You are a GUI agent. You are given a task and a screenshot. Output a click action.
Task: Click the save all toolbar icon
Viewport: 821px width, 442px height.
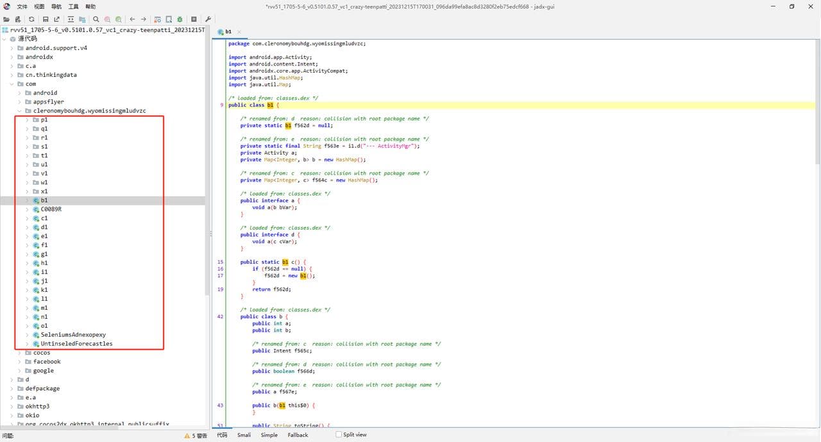[46, 19]
